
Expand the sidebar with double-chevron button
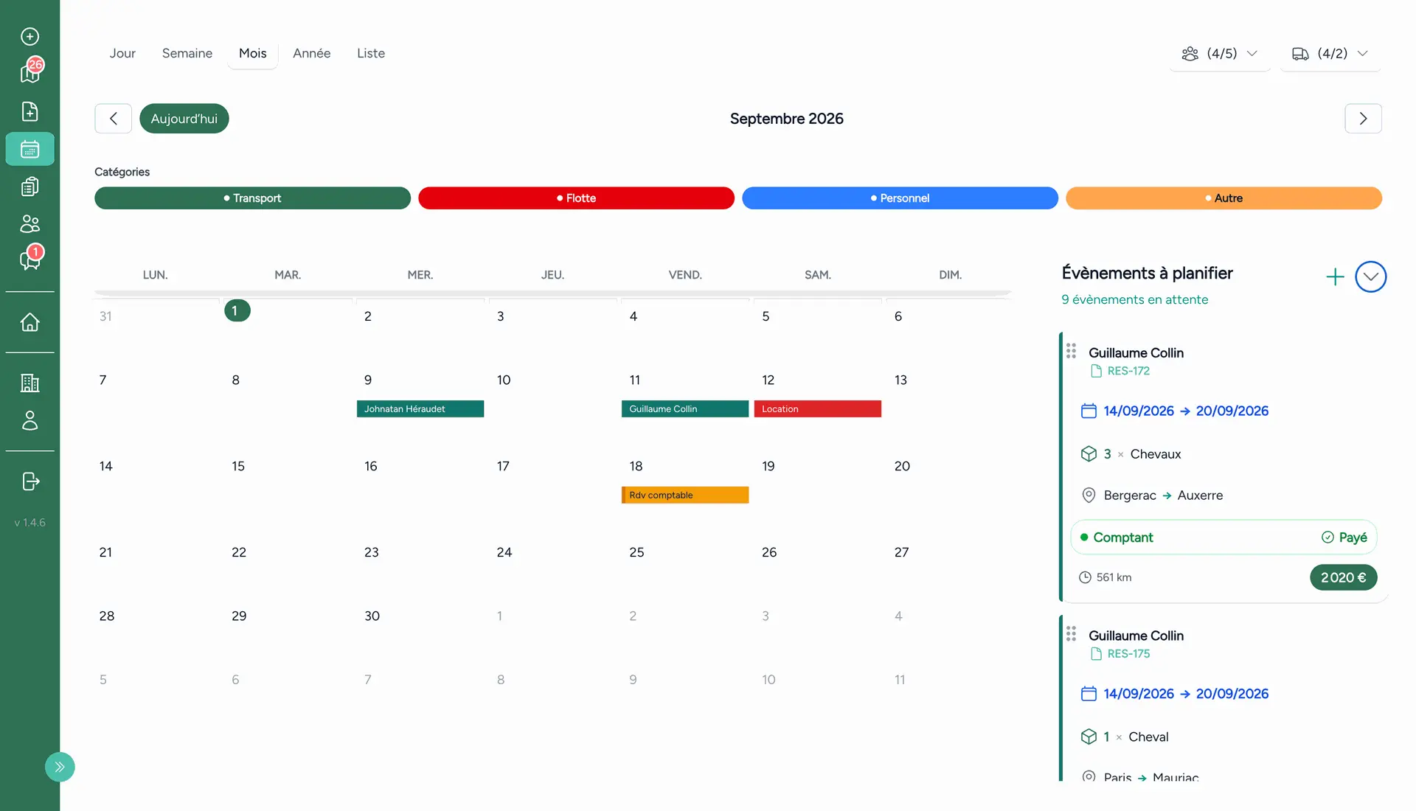tap(60, 767)
